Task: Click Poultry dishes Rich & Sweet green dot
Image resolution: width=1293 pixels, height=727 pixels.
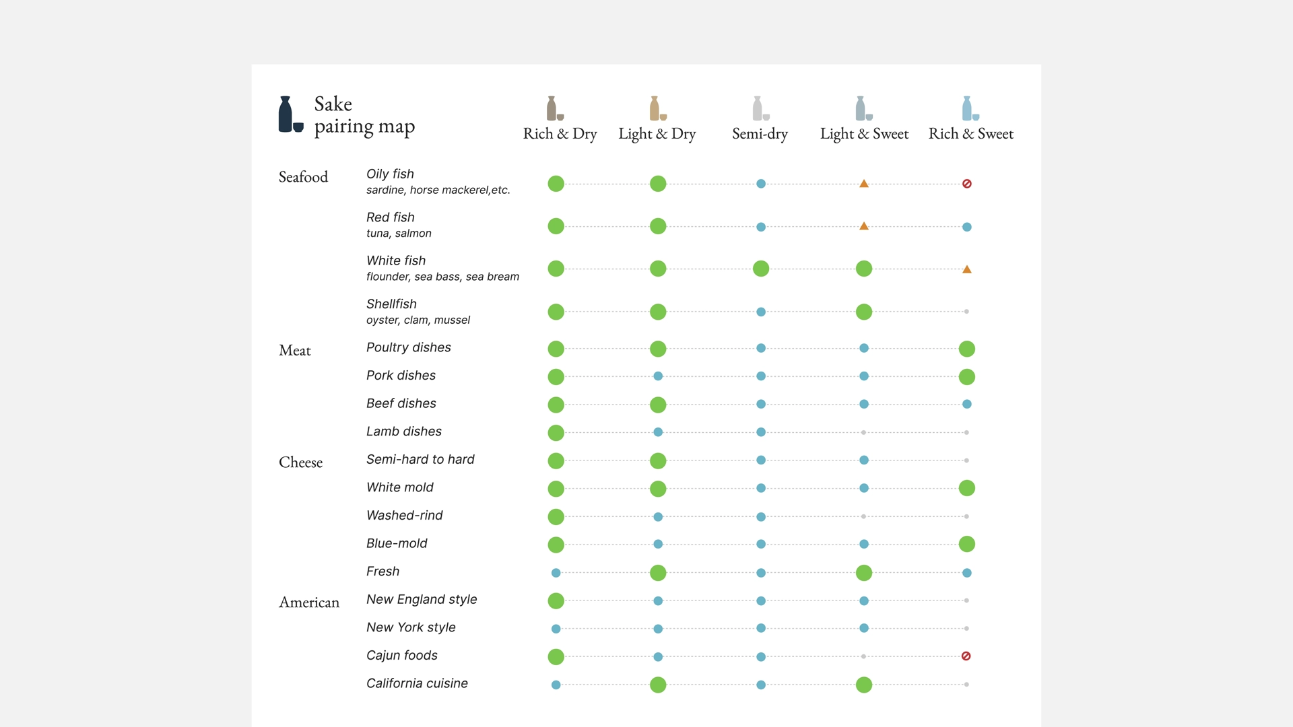Action: tap(966, 349)
